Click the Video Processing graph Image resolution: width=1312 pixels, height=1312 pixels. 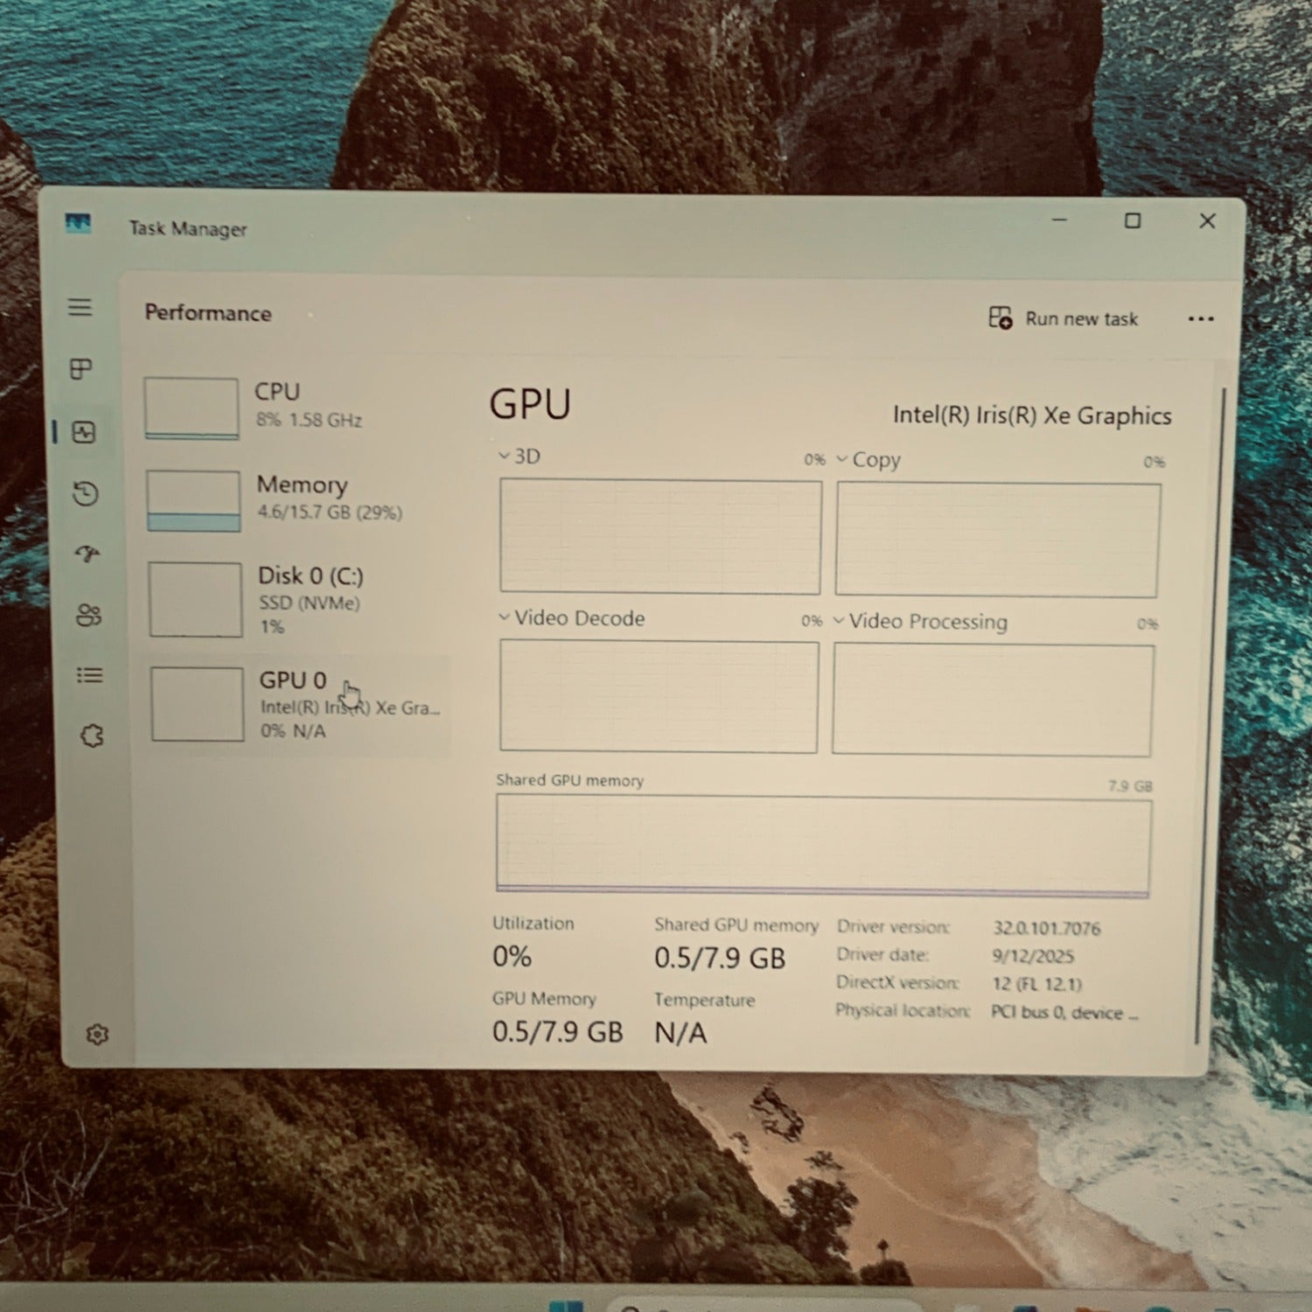tap(993, 701)
